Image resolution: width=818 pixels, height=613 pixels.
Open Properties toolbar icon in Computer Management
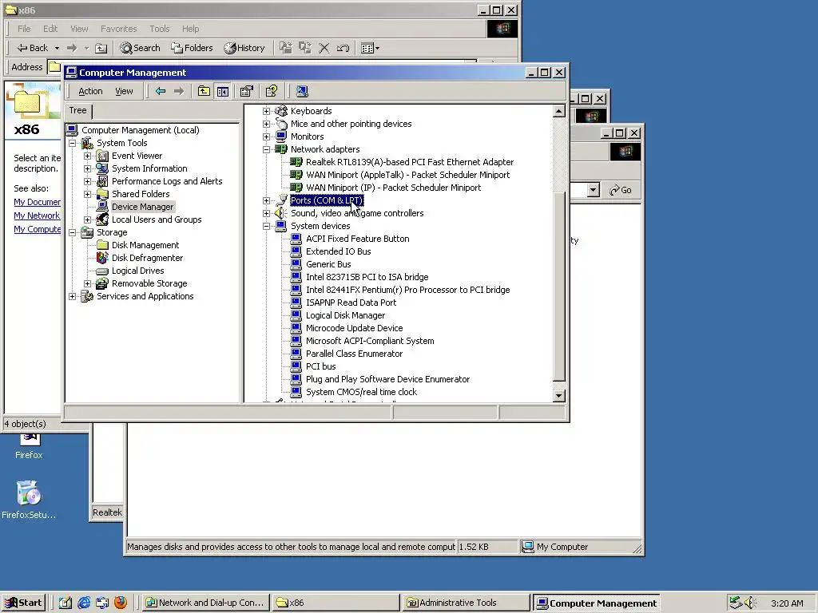click(x=247, y=91)
